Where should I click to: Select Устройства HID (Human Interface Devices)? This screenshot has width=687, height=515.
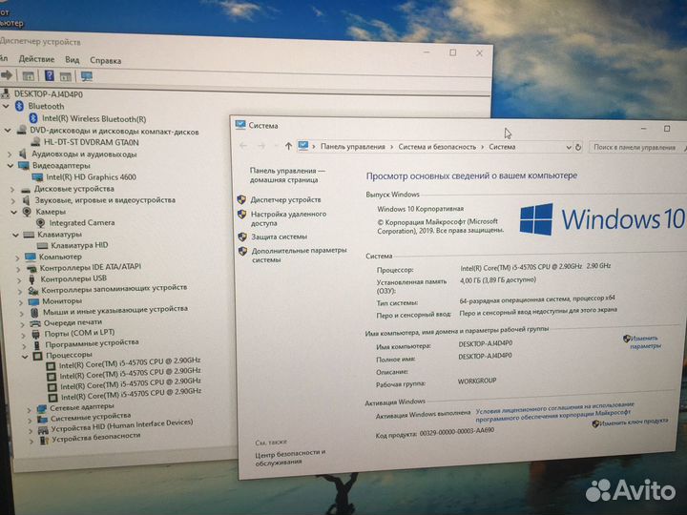pyautogui.click(x=122, y=425)
